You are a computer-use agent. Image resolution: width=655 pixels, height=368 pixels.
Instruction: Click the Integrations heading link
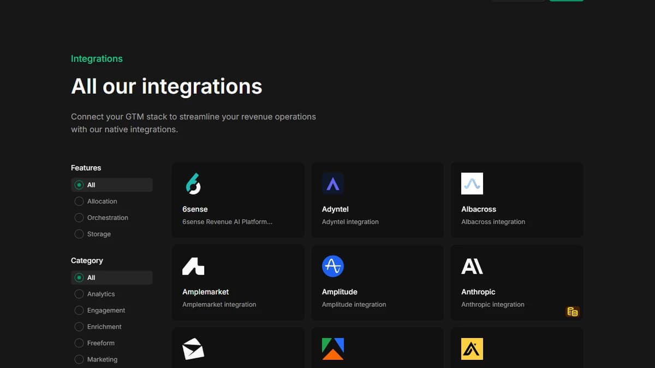(x=97, y=58)
